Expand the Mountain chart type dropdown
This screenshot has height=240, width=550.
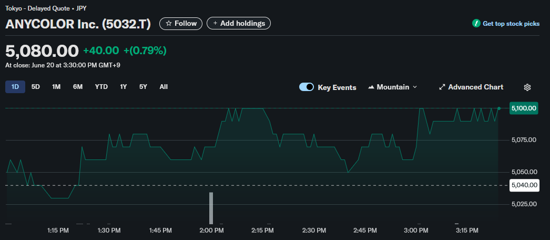point(392,87)
